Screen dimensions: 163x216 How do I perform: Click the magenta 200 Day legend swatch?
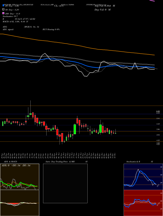[3, 13]
